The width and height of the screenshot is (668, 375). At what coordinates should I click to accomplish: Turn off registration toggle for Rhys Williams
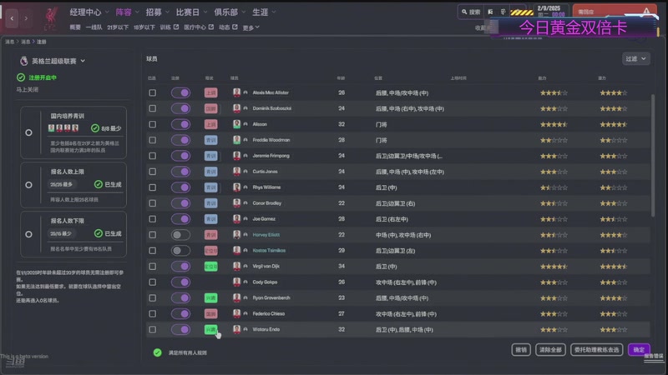click(180, 187)
